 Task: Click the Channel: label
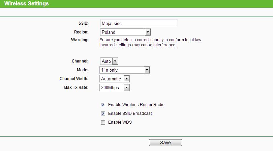click(x=80, y=61)
